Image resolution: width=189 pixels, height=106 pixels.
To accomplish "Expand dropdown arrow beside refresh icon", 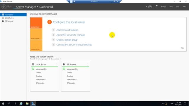I will [147, 7].
